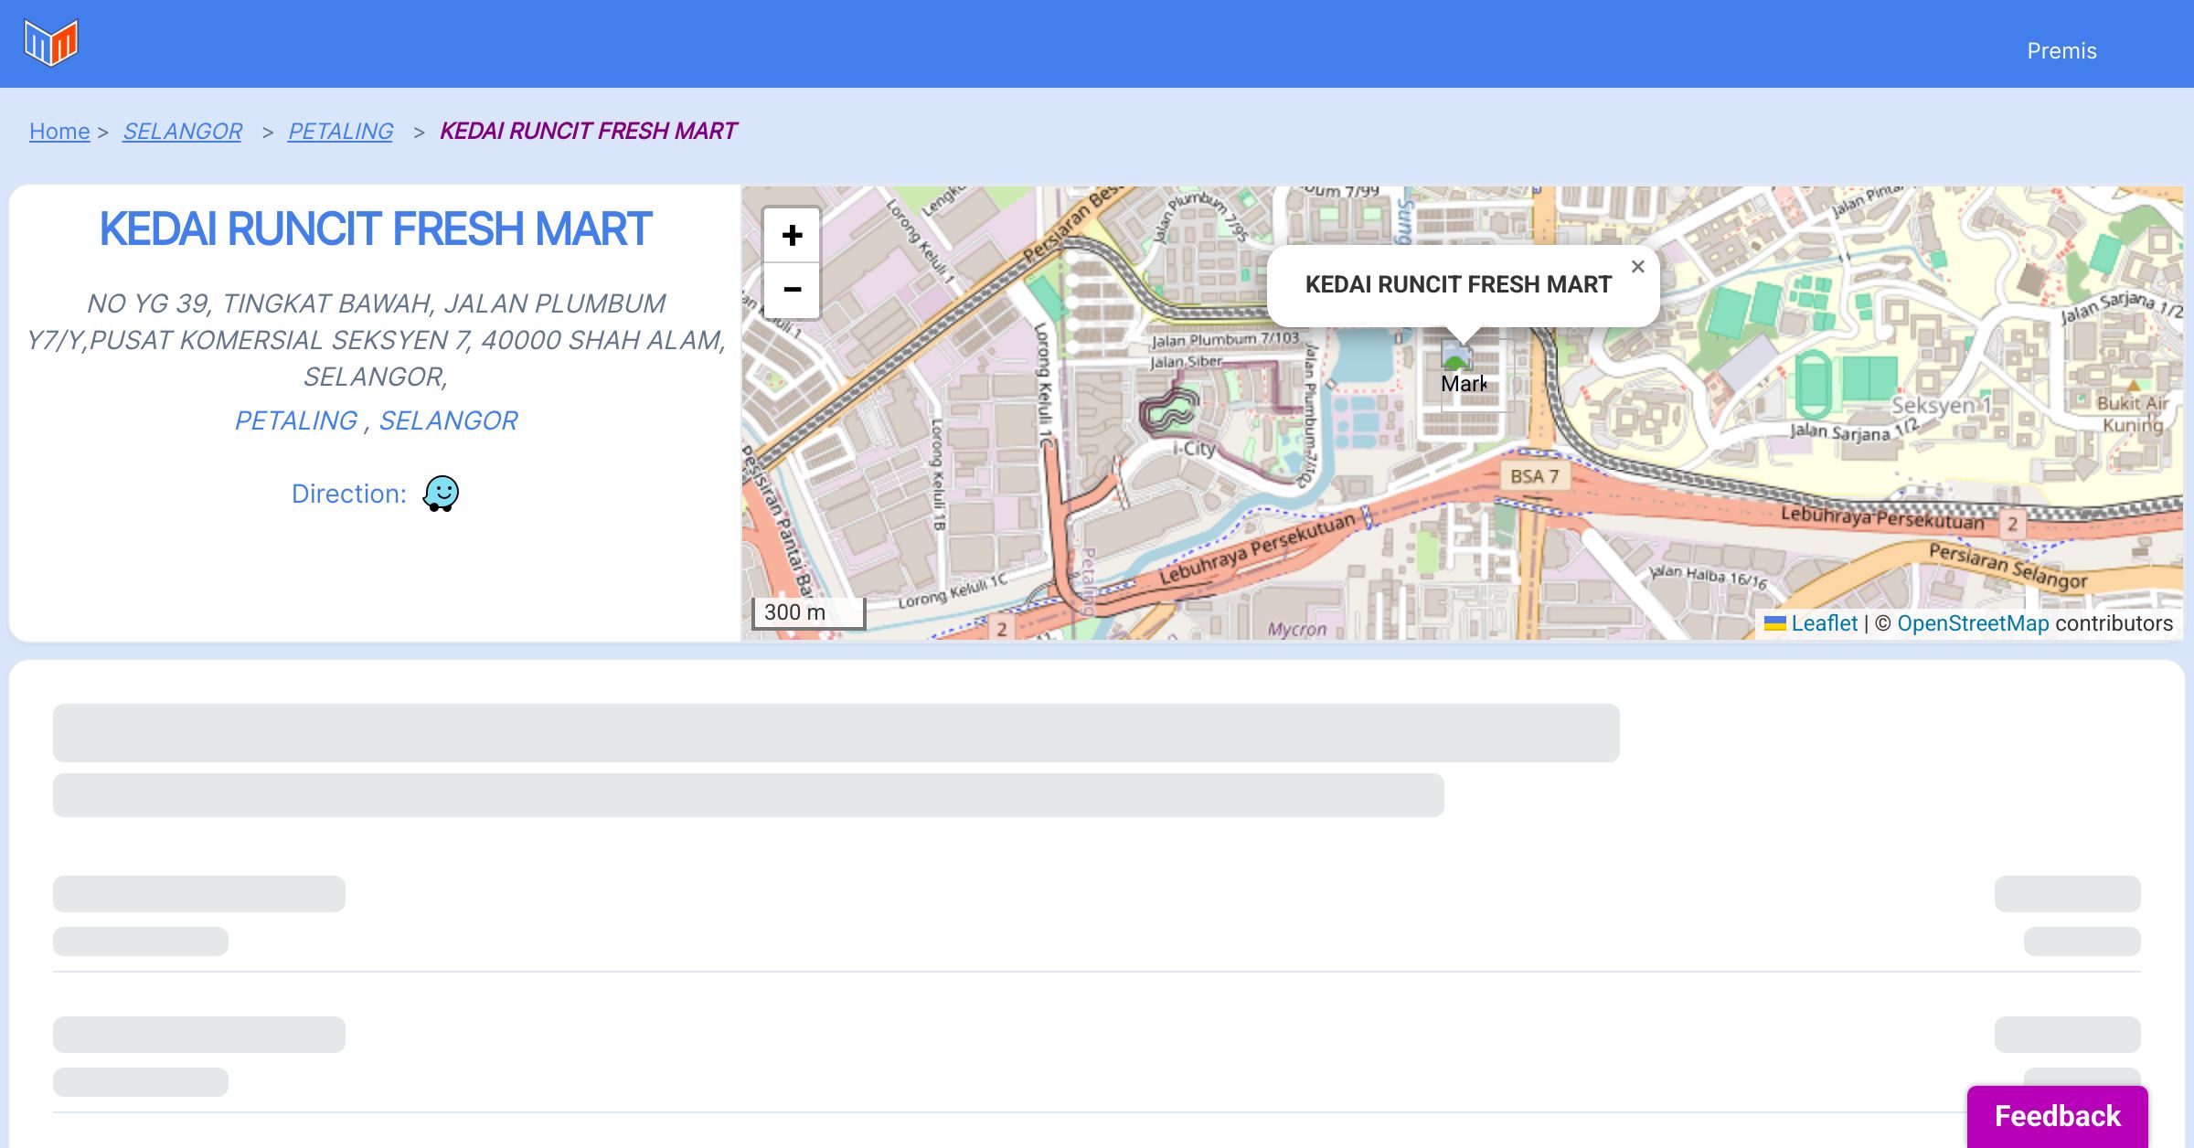Open the OpenStreetMap attribution link
Image resolution: width=2194 pixels, height=1148 pixels.
click(x=1973, y=623)
